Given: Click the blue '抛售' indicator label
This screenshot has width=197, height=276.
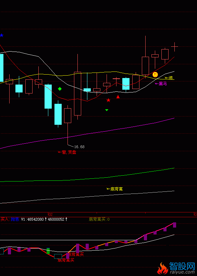Looking at the screenshot, I should [x=15, y=219].
